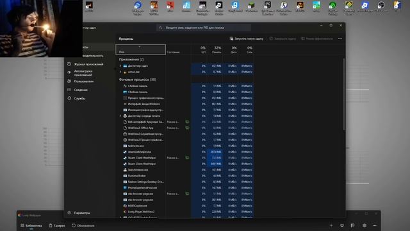Select the PhoneExperienceHost.exe process row
Viewport: 410px width, 231px height.
tap(184, 188)
